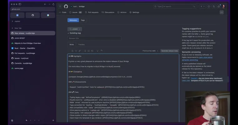This screenshot has height=125, width=238.
Task: Go to GitHub home via Octocat logo
Action: (x=66, y=6)
